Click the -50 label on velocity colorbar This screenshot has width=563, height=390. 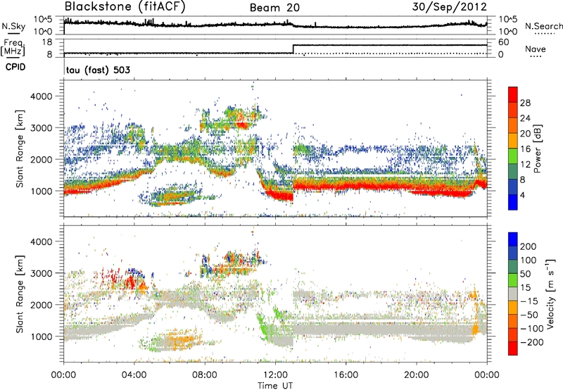click(x=529, y=315)
